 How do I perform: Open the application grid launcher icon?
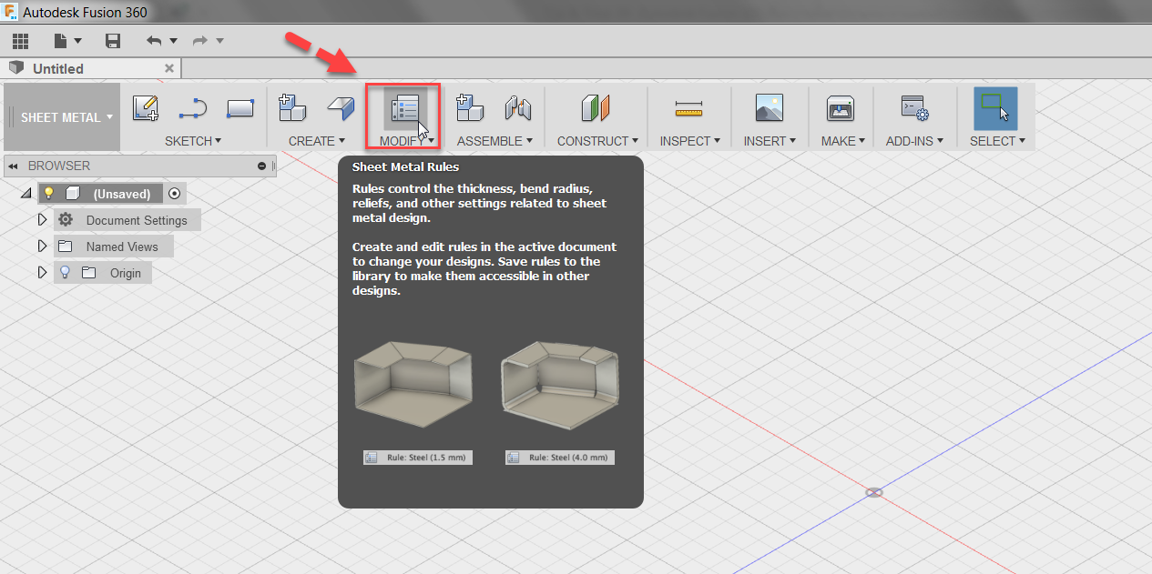(20, 40)
